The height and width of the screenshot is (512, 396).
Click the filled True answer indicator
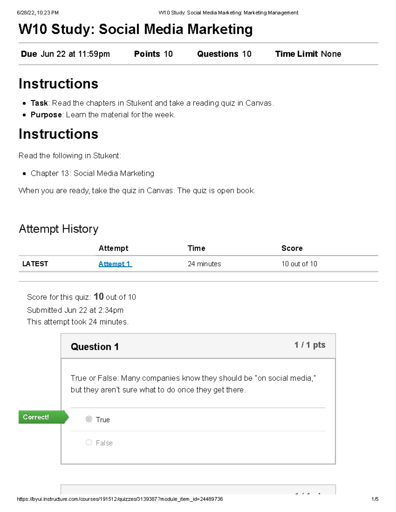click(89, 419)
